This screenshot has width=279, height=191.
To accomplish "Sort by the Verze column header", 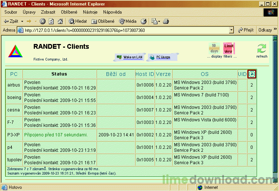I will (x=163, y=74).
